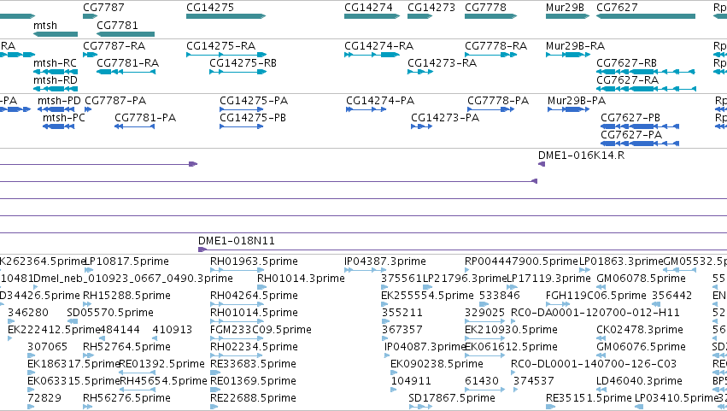Click transcript CG7787-RA
The width and height of the screenshot is (727, 411).
coord(114,46)
